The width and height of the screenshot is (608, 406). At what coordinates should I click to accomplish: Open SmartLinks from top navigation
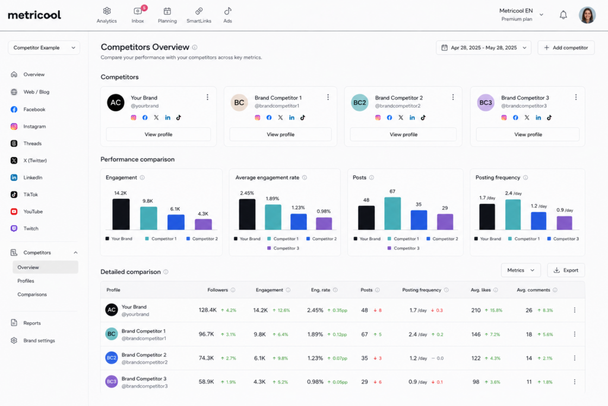pyautogui.click(x=198, y=15)
